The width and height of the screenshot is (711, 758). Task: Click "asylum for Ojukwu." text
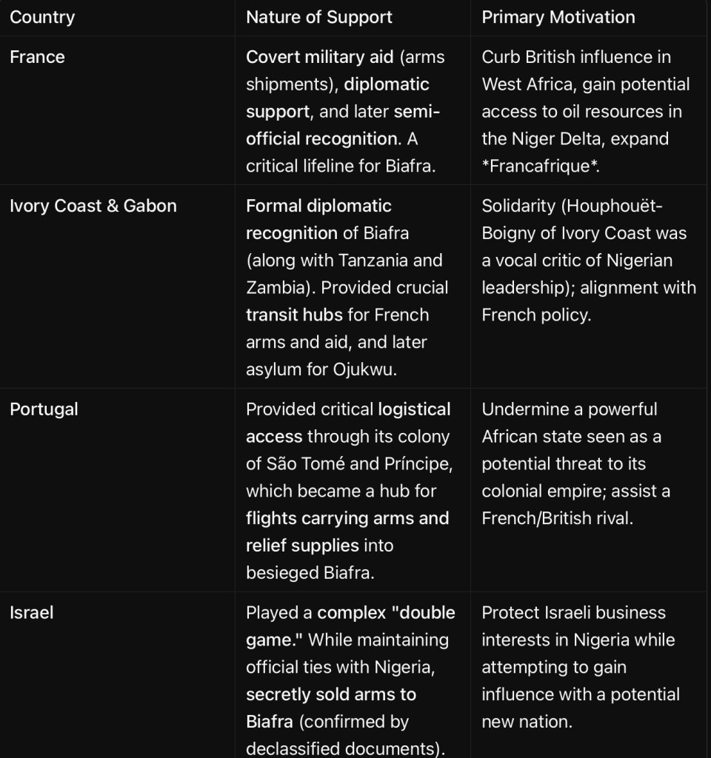[321, 369]
